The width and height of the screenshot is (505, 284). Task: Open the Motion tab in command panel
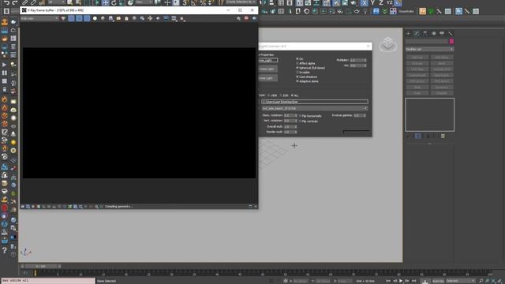[x=433, y=33]
